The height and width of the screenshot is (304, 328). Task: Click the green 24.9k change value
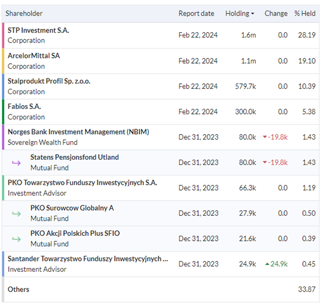point(279,264)
